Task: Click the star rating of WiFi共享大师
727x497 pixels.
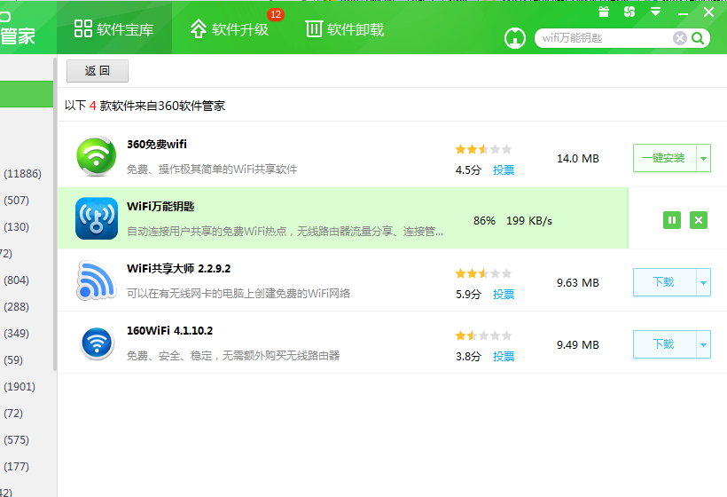Action: point(483,273)
